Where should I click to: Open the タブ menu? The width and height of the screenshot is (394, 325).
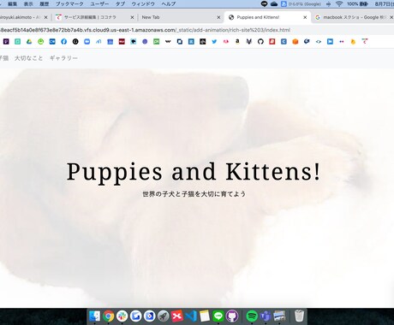click(120, 4)
